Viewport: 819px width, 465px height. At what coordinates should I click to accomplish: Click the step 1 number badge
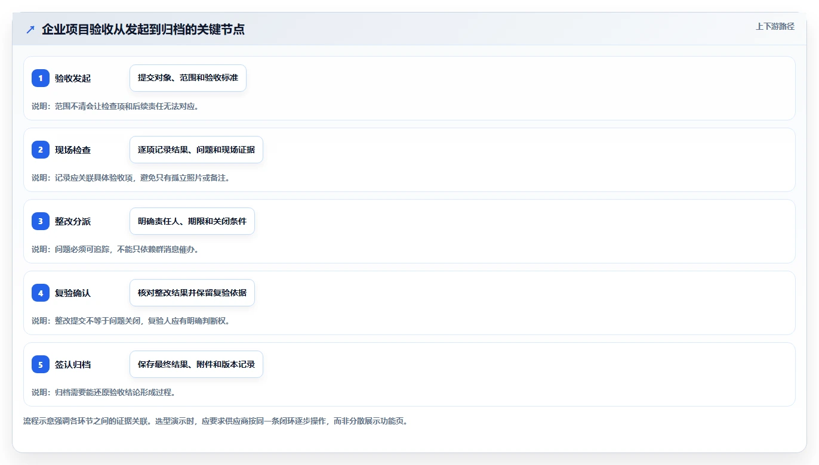coord(41,78)
